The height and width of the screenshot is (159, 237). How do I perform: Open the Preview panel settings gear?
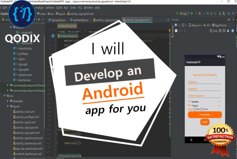pyautogui.click(x=229, y=20)
